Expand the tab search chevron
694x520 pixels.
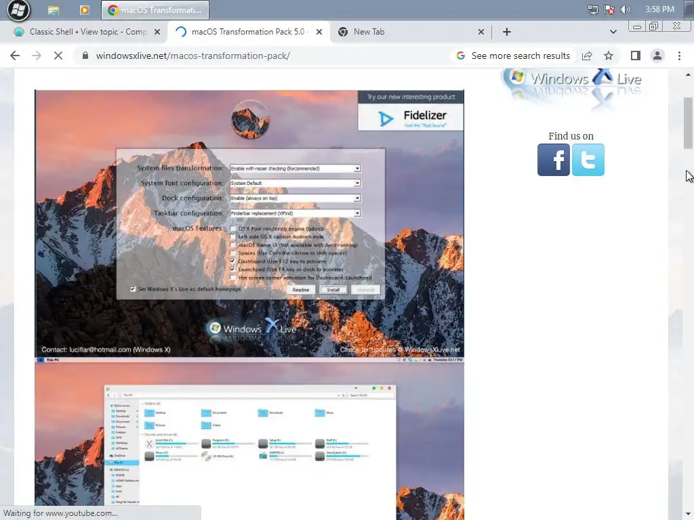pyautogui.click(x=613, y=32)
